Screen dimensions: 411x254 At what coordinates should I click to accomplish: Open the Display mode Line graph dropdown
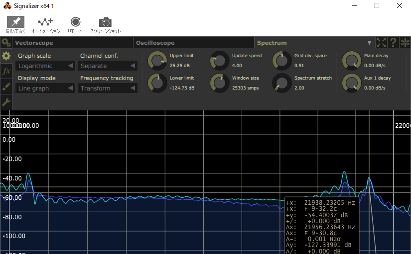tap(45, 88)
